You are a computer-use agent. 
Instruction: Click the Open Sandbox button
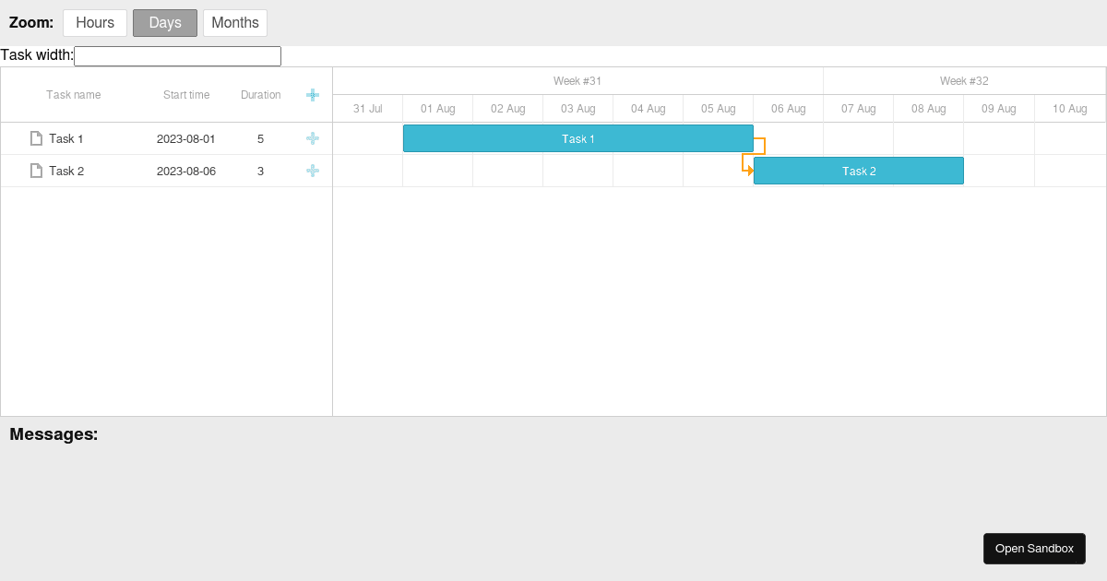[x=1034, y=548]
